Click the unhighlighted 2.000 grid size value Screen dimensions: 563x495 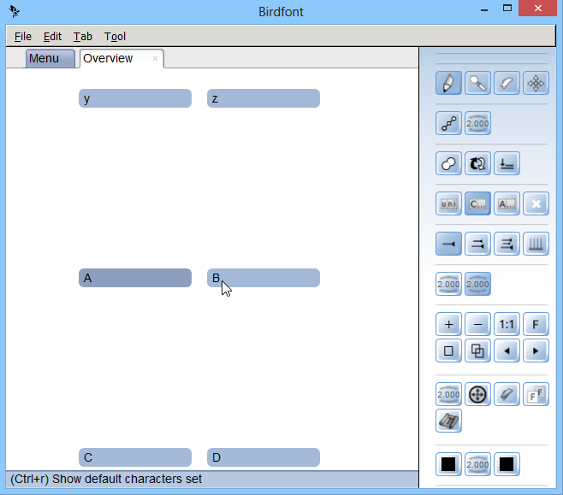coord(448,284)
